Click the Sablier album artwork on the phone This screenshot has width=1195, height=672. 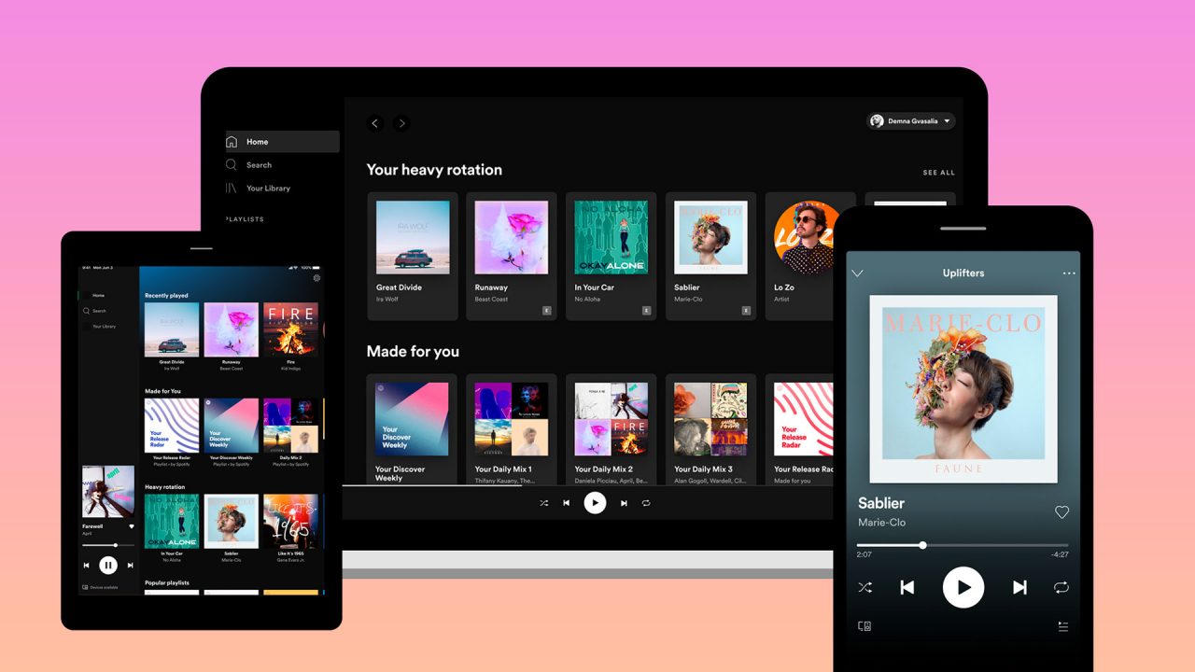point(963,389)
